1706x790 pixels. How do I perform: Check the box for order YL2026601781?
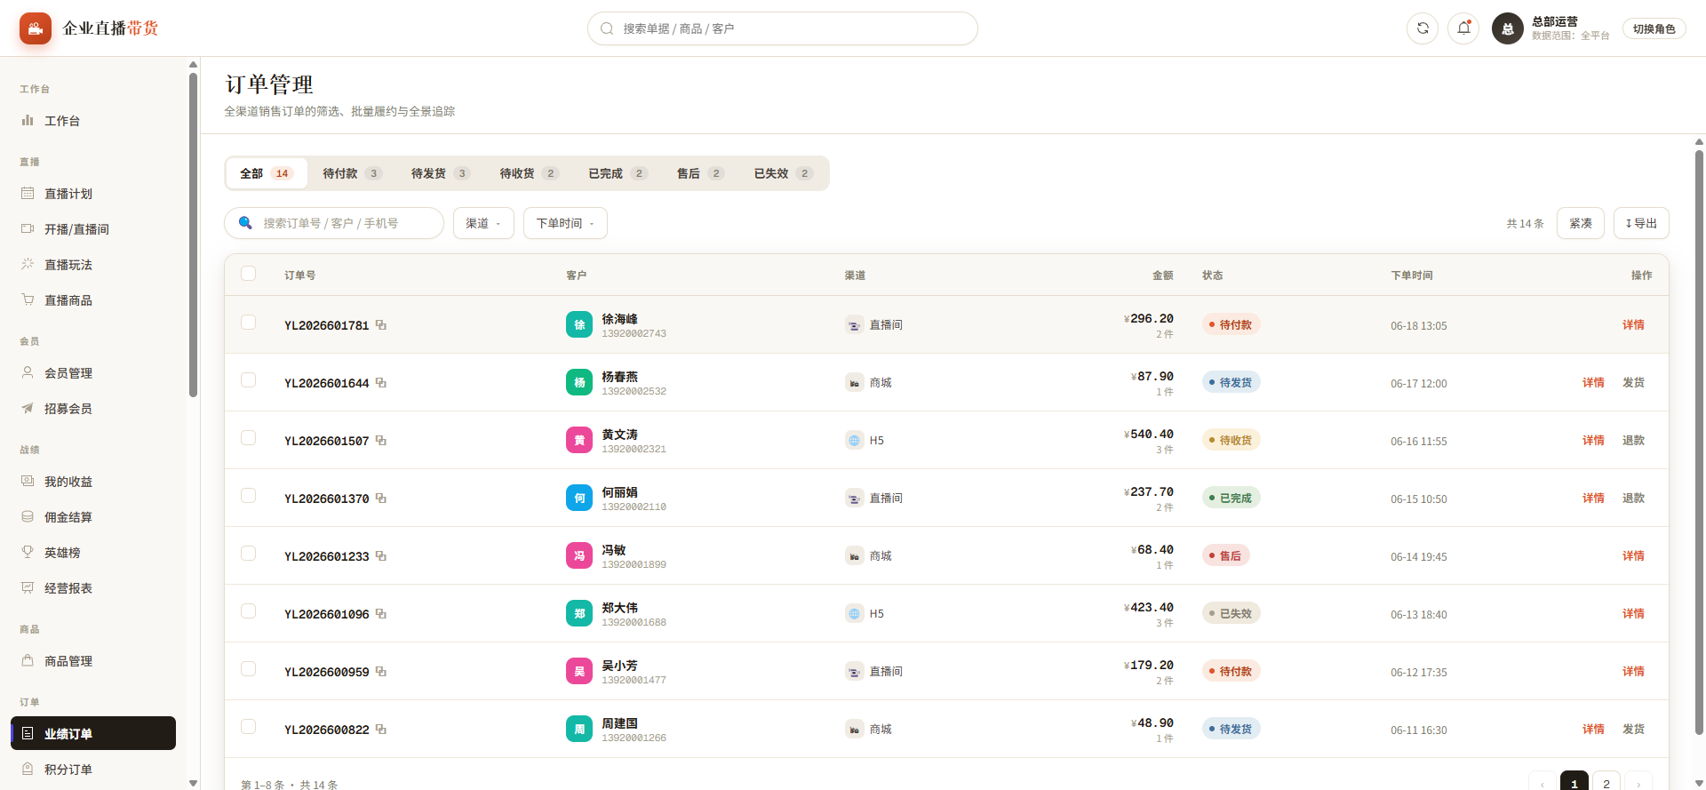point(249,323)
